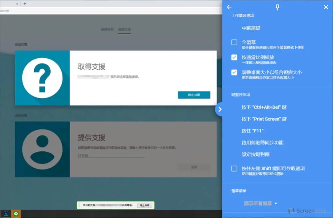Viewport: 333px width, 218px height.
Task: Click 停止共用 in bottom sharing bar
Action: [x=145, y=205]
